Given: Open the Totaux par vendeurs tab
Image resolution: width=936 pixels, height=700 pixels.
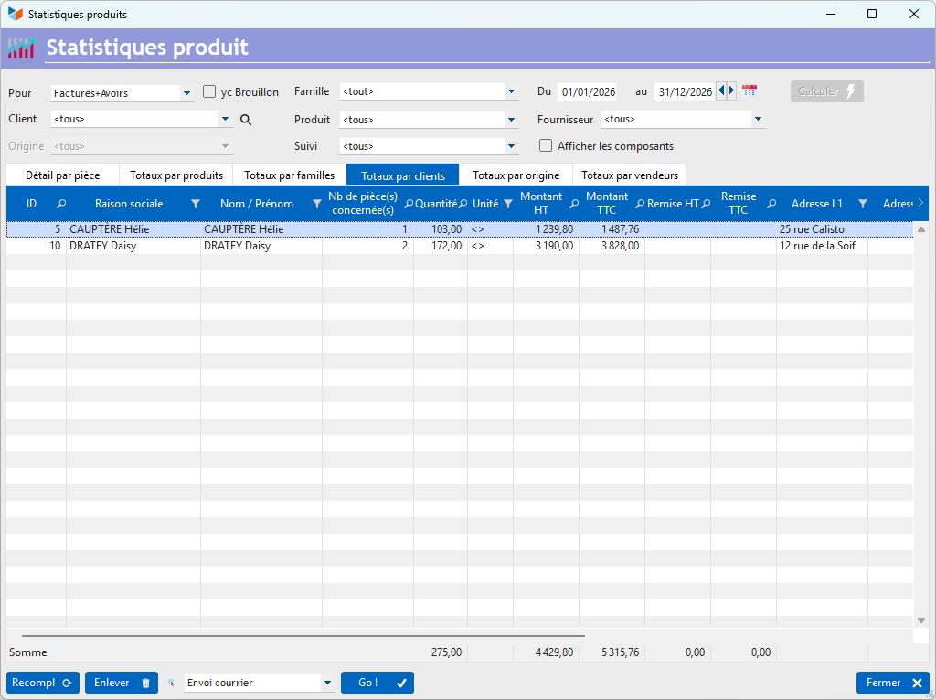Looking at the screenshot, I should [630, 175].
